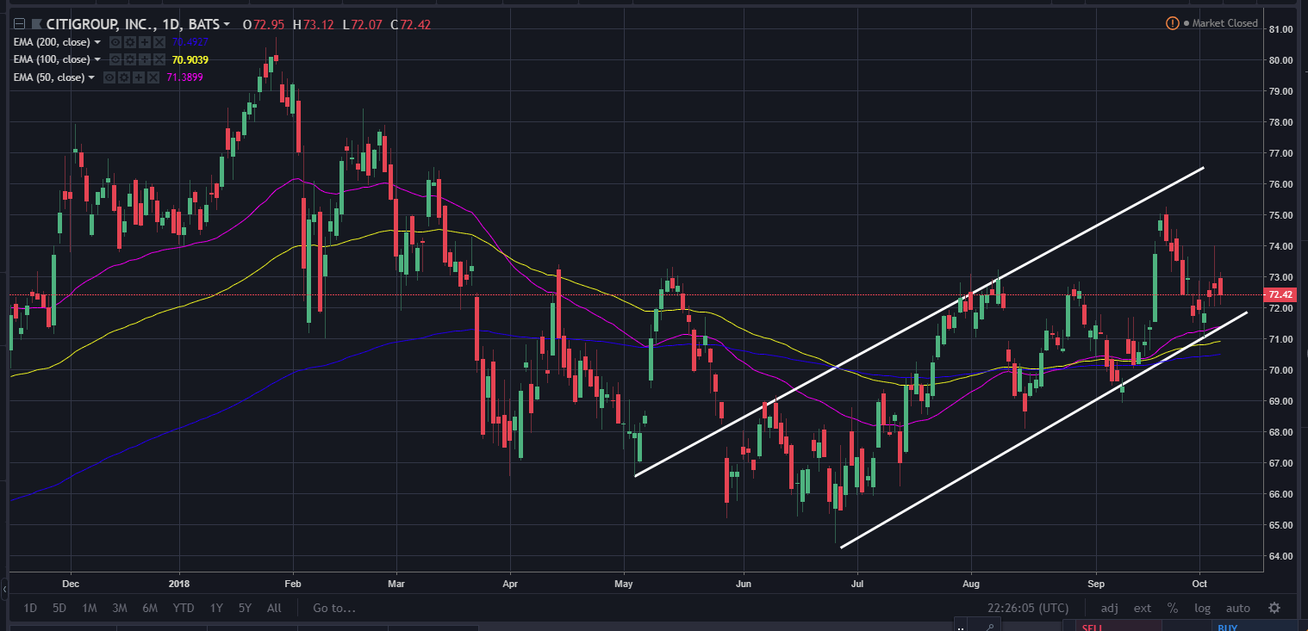Select the 5Y time range

(245, 608)
